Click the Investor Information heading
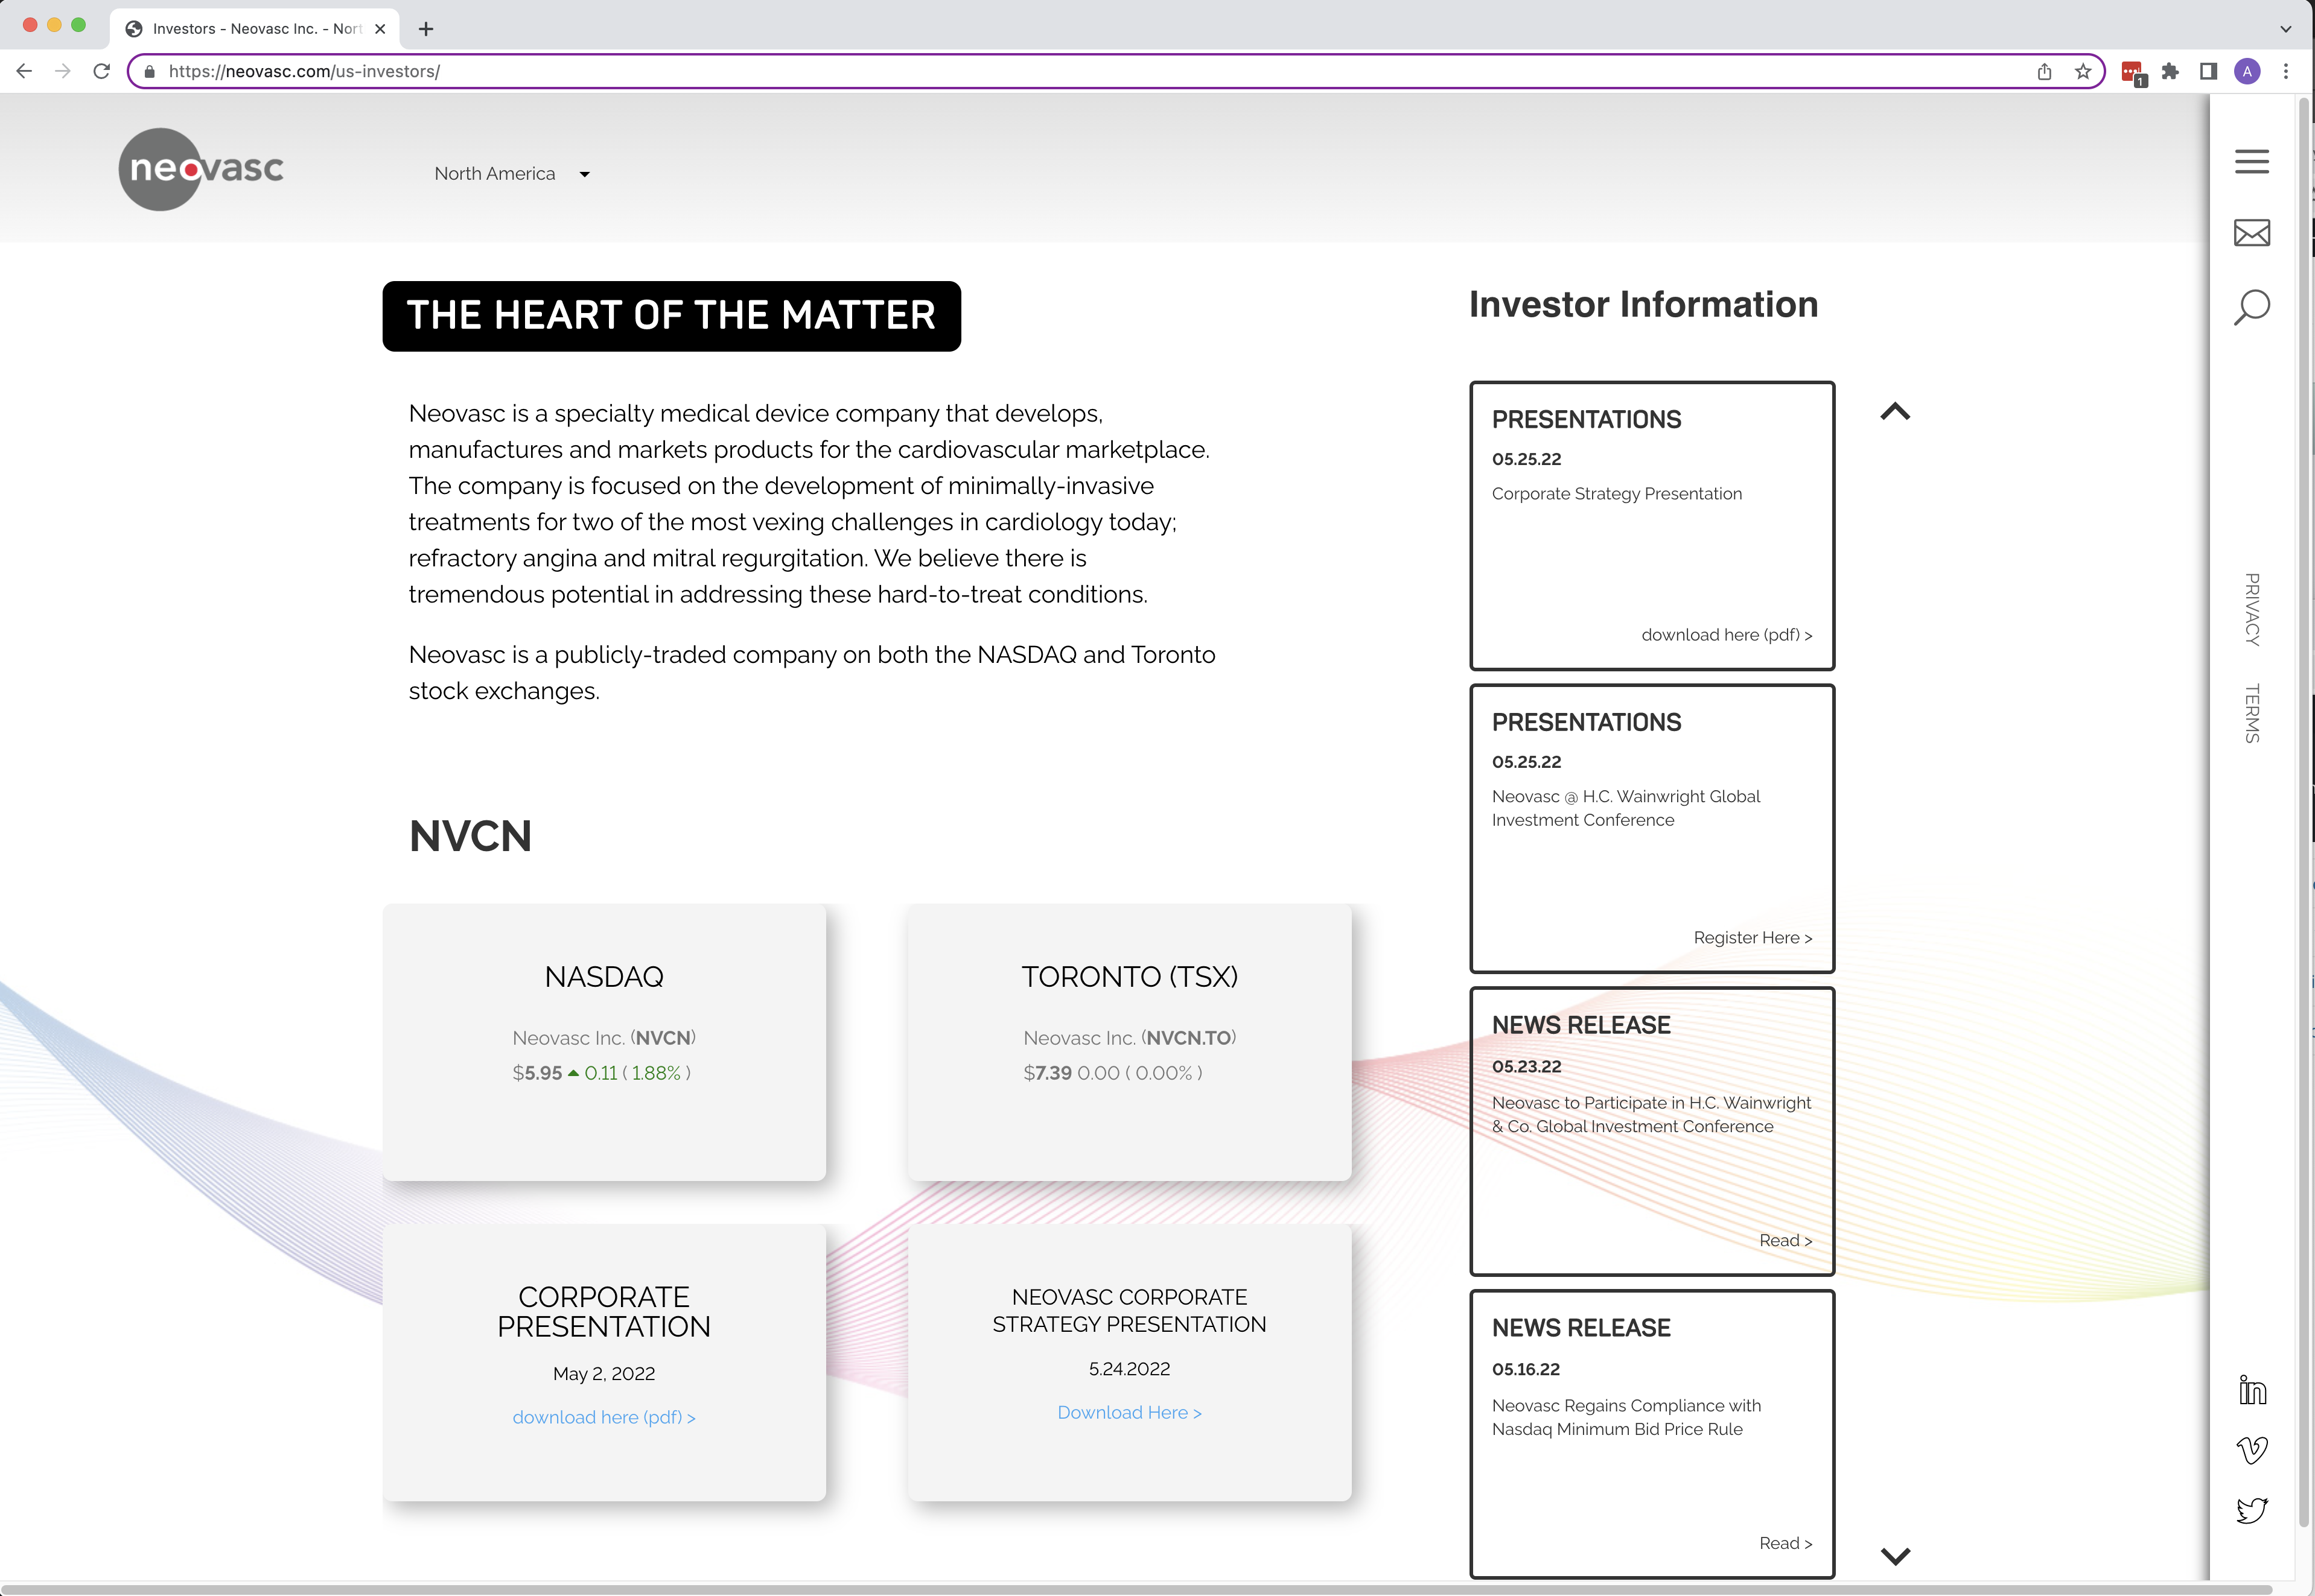 (1643, 305)
